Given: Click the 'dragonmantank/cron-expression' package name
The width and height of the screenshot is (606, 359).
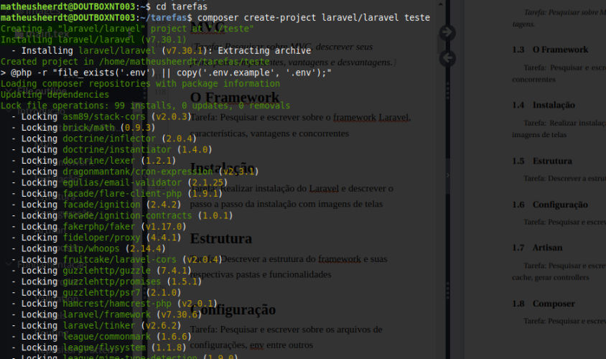Looking at the screenshot, I should pyautogui.click(x=138, y=171).
